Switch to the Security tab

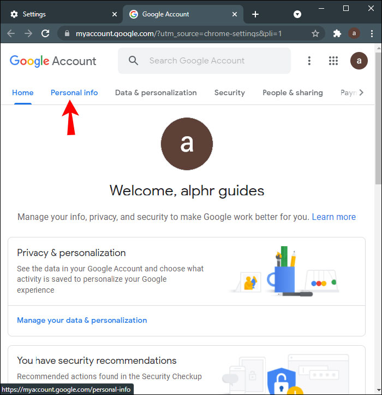pyautogui.click(x=229, y=92)
